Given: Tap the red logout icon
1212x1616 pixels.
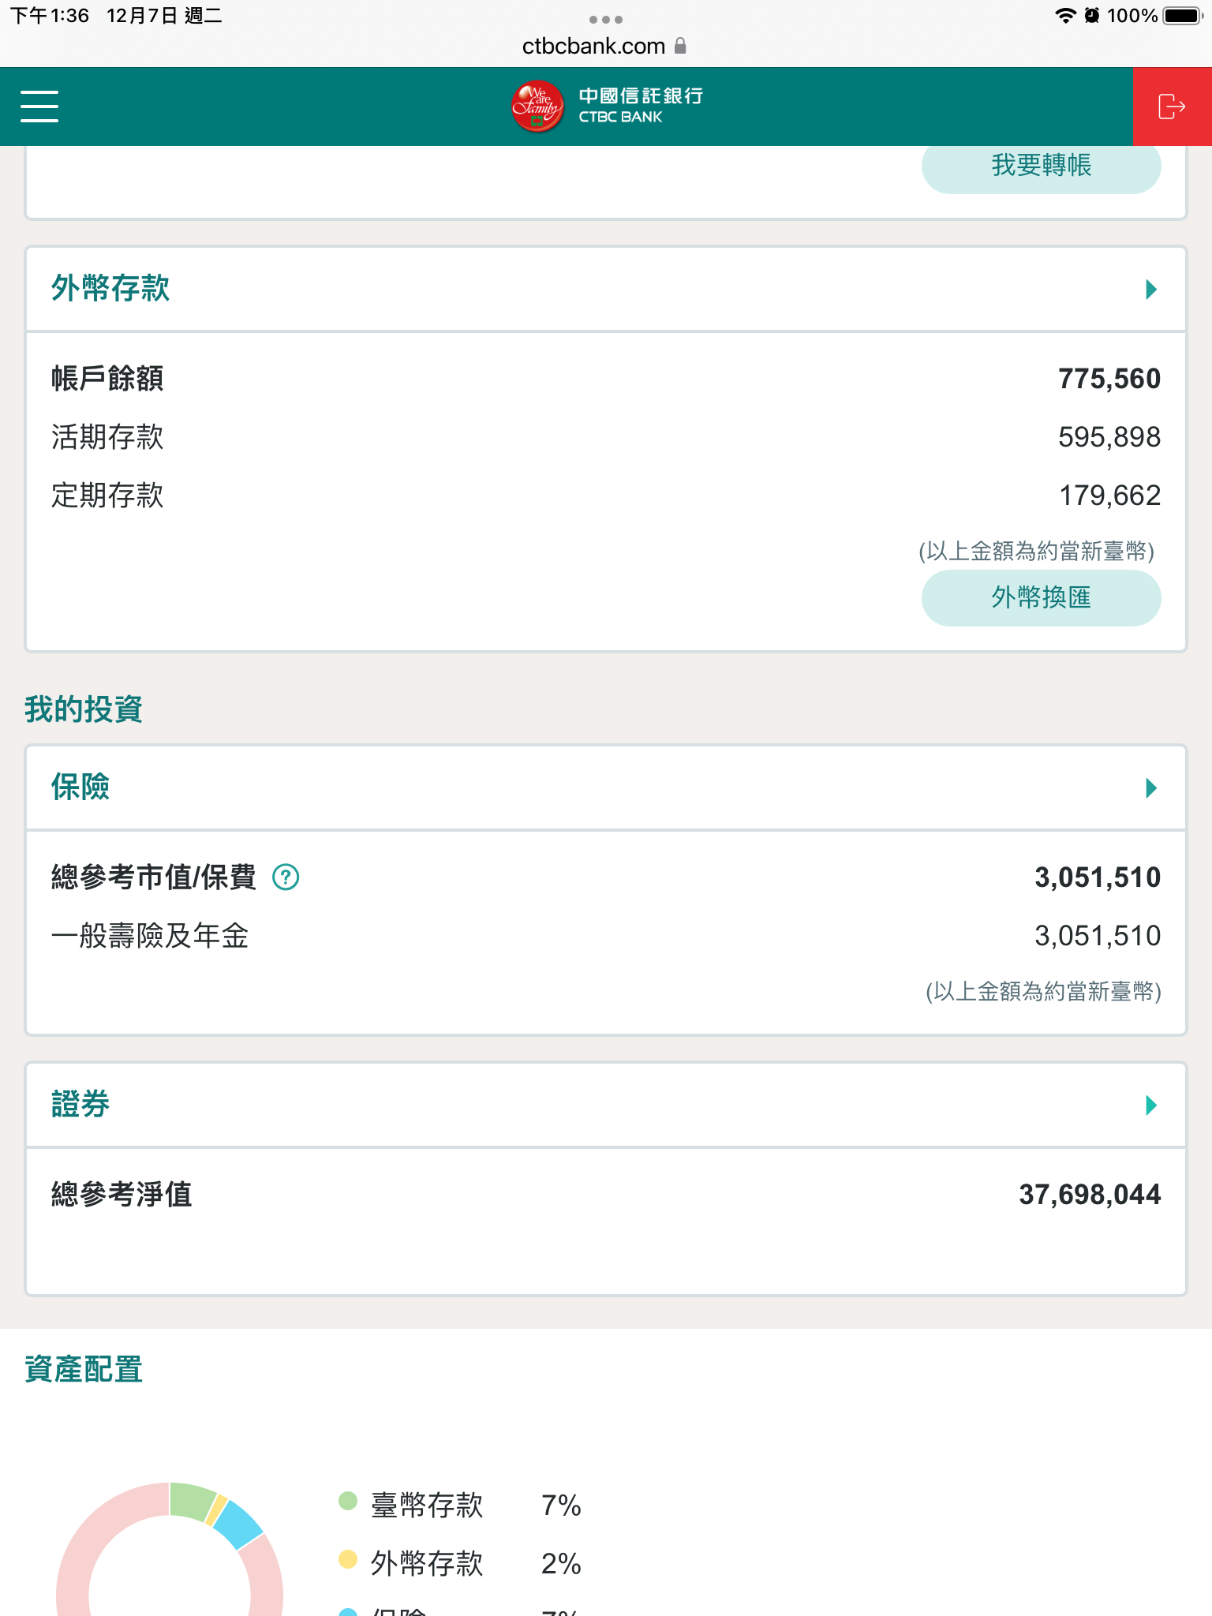Looking at the screenshot, I should [x=1172, y=107].
